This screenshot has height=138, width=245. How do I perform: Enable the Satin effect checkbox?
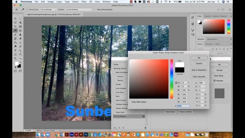114,96
